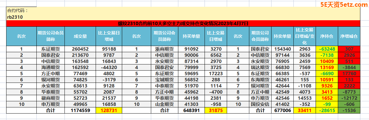Screen dimensions: 369x120
Task: Click red net change cell 307
Action: coord(349,49)
